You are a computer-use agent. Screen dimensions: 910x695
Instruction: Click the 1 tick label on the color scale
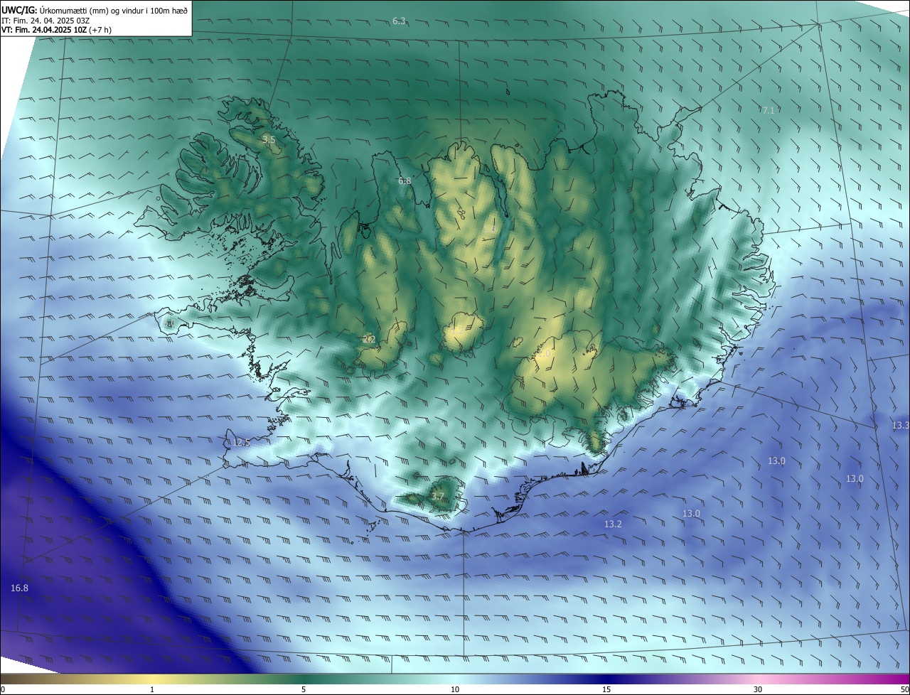click(x=152, y=689)
